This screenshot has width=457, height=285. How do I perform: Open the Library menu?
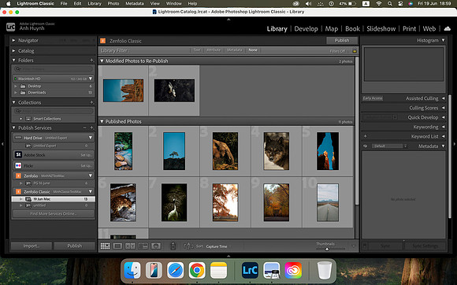[x=95, y=4]
